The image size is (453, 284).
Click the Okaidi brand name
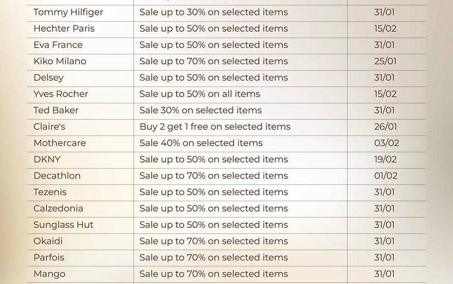pos(48,241)
